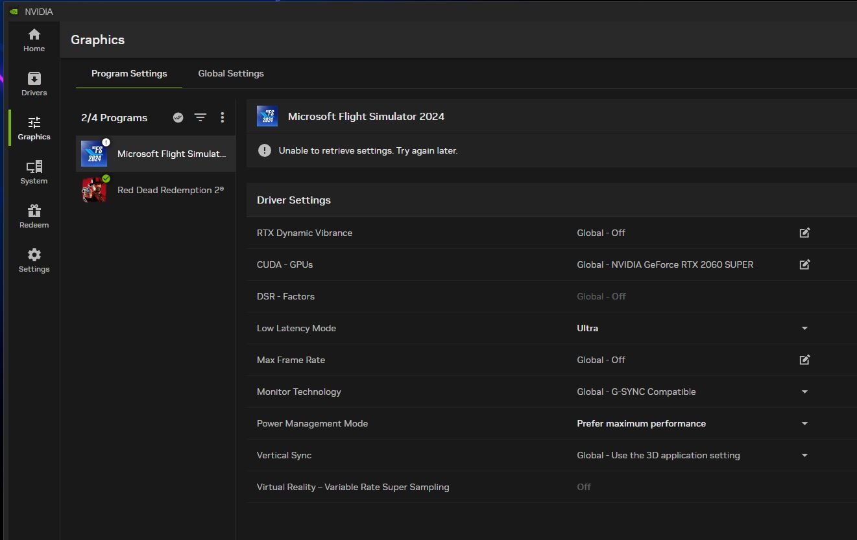
Task: Toggle the checkmark filter above the program list
Action: 178,117
